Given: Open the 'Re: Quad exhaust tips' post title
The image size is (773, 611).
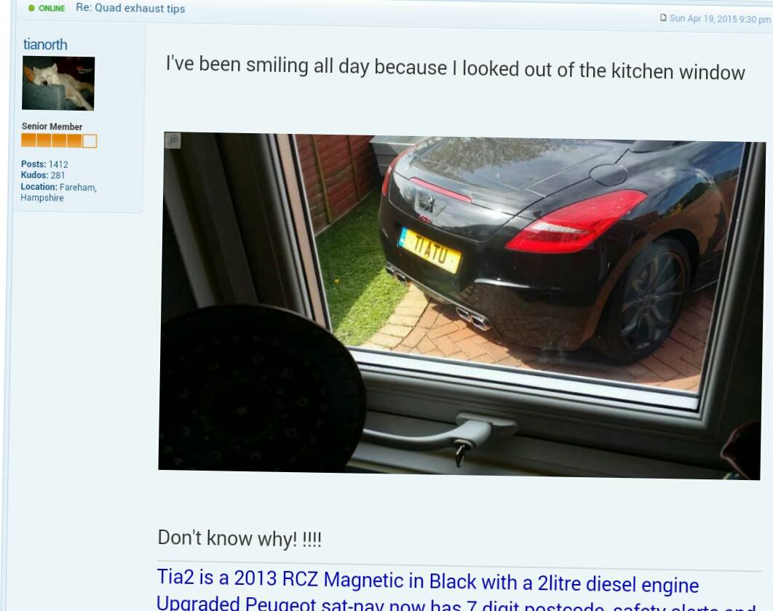Looking at the screenshot, I should 130,9.
